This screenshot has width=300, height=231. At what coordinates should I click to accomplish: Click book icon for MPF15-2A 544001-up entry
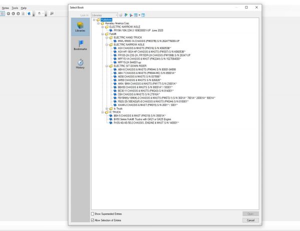115,62
